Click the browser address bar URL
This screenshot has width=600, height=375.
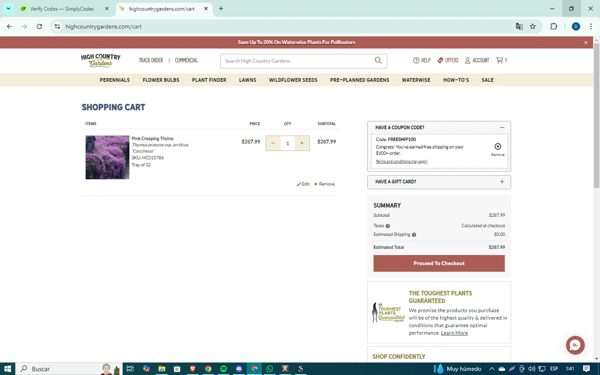pos(104,26)
